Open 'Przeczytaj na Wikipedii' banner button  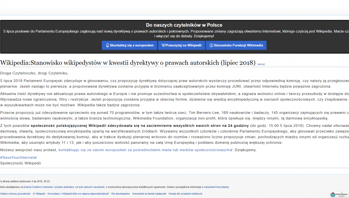[181, 45]
